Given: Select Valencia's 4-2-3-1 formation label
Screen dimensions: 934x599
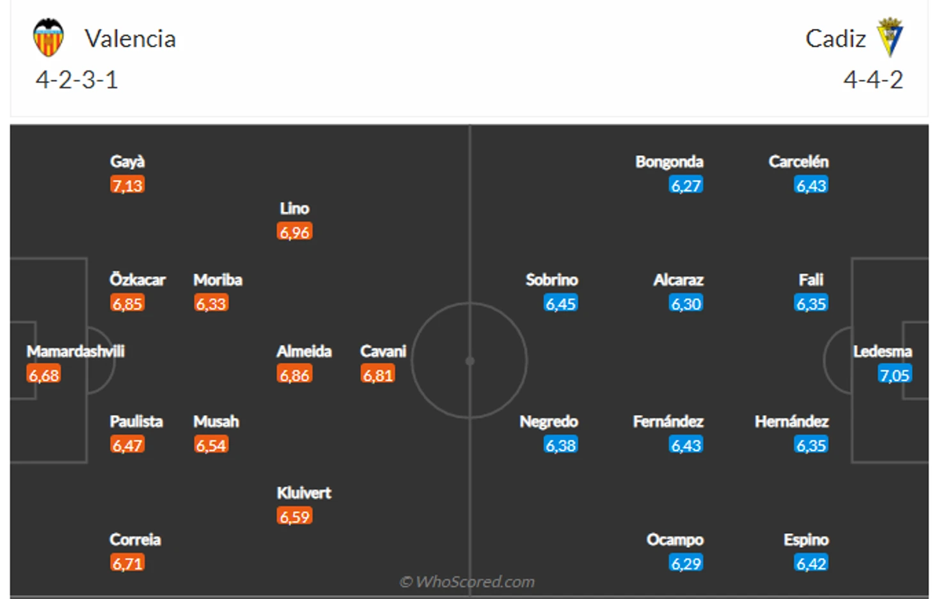Looking at the screenshot, I should (x=77, y=80).
